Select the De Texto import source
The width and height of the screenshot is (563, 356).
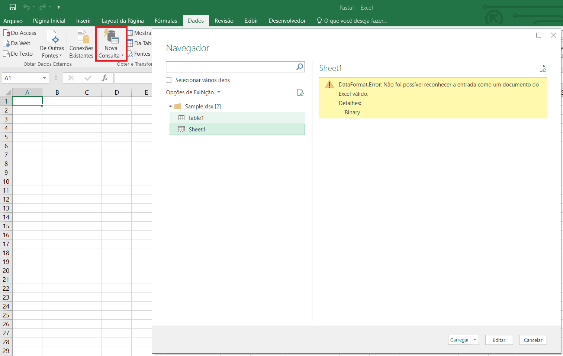point(18,53)
